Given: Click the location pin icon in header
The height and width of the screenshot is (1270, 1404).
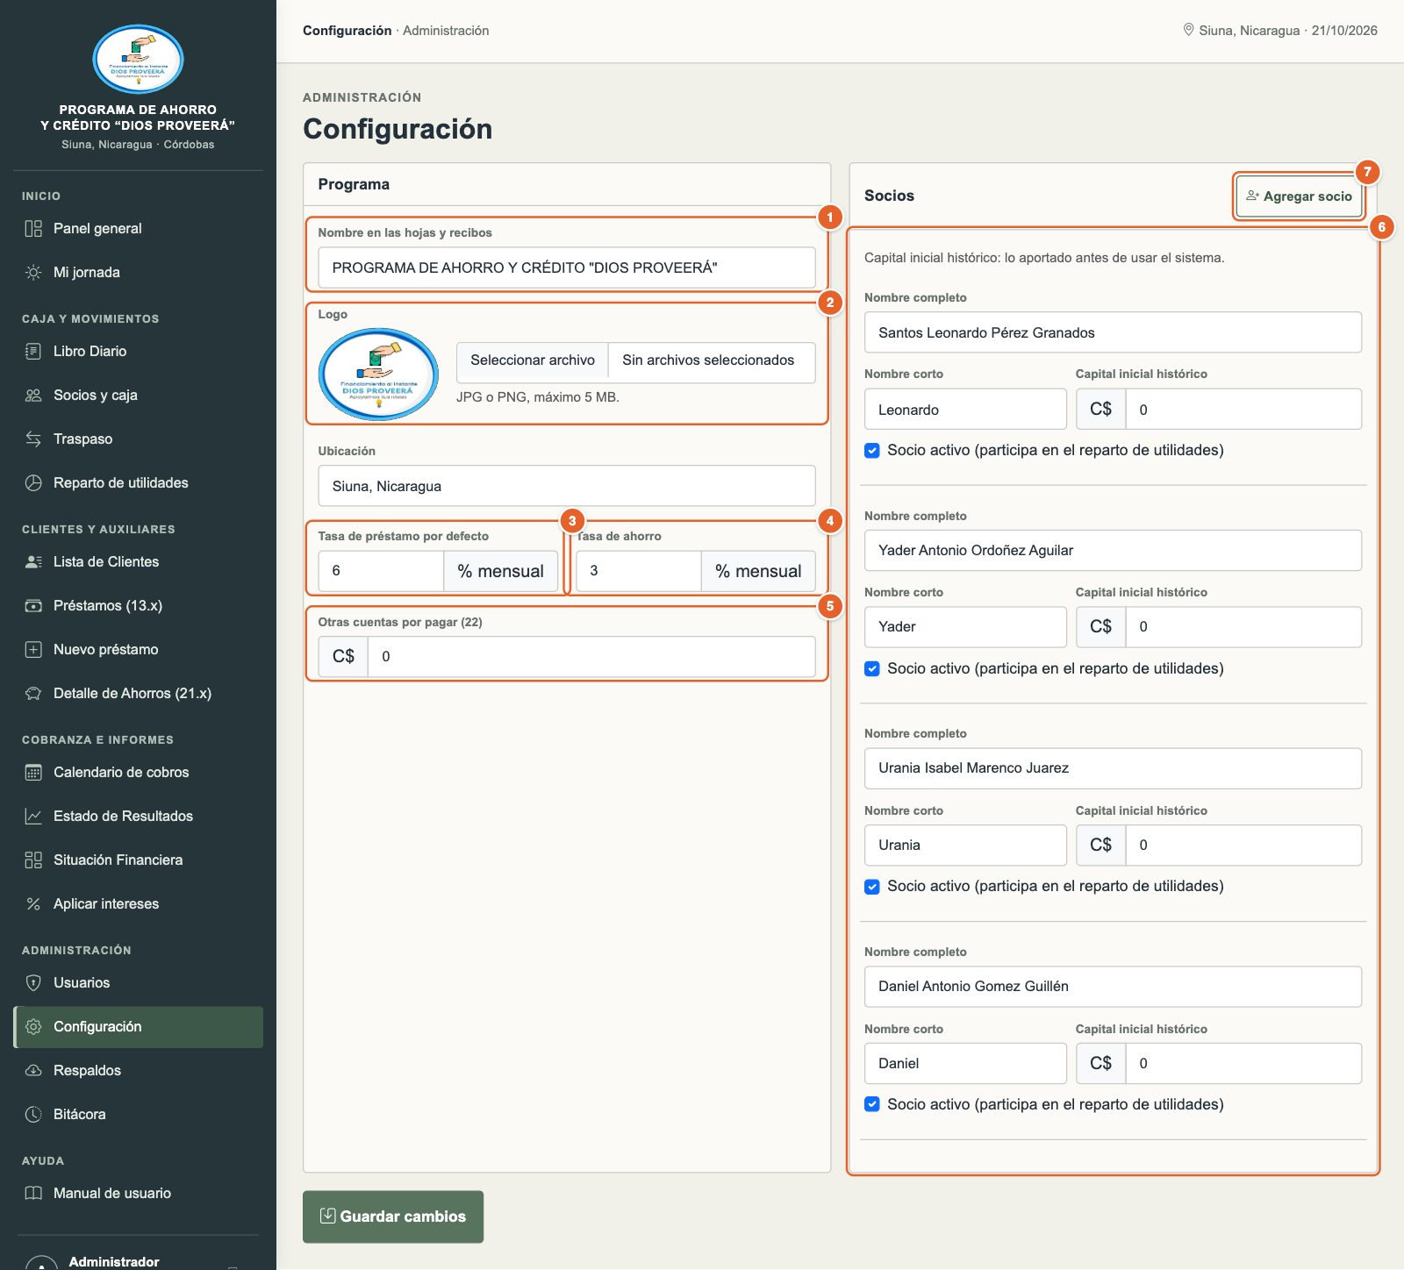Looking at the screenshot, I should click(x=1188, y=30).
